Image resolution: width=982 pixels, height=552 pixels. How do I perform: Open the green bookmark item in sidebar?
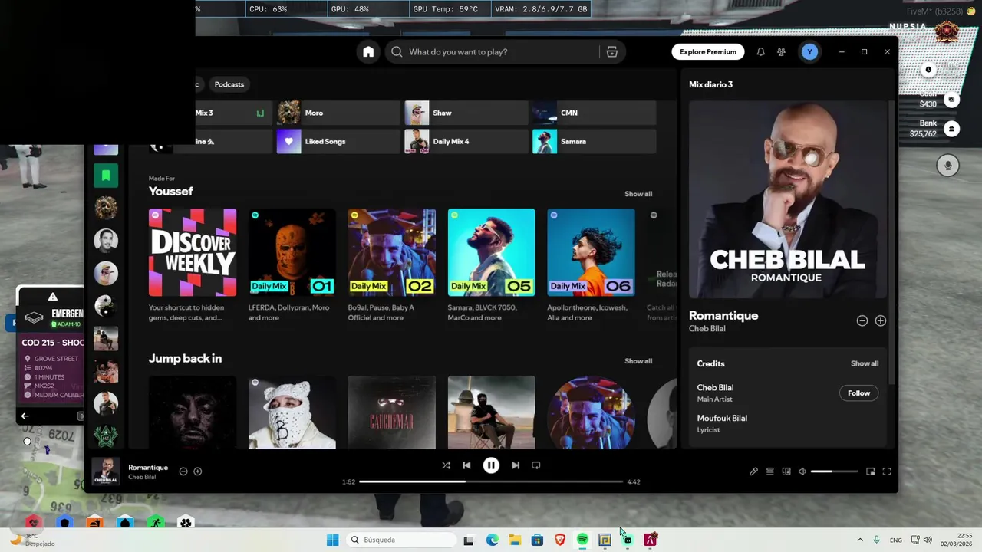[x=106, y=176]
